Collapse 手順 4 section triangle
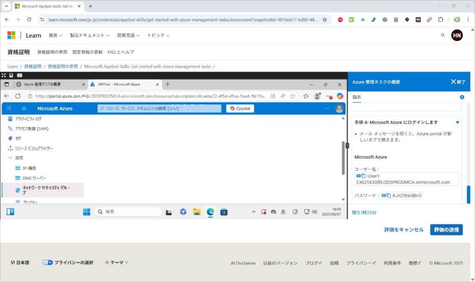 point(457,122)
